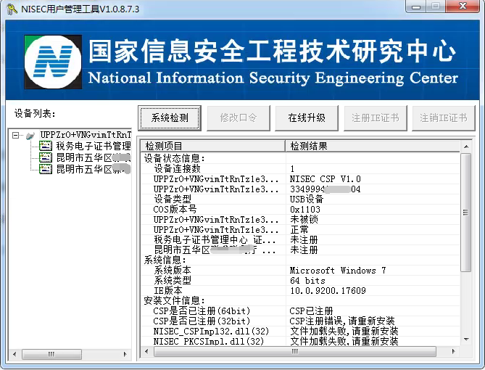
Task: Click the 设备状态信息 section heading
Action: point(175,159)
